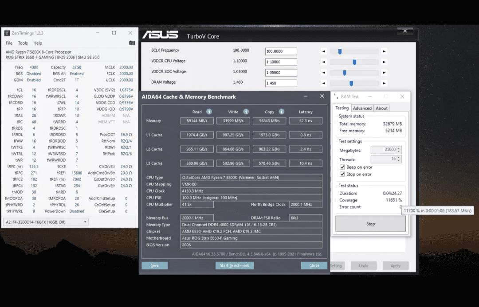Screen dimensions: 479x307
Task: Click the info icon next to Write
Action: pyautogui.click(x=246, y=112)
